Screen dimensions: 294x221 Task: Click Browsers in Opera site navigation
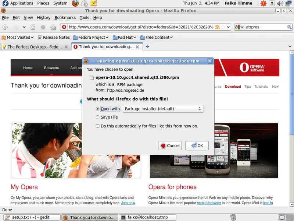tap(51, 68)
